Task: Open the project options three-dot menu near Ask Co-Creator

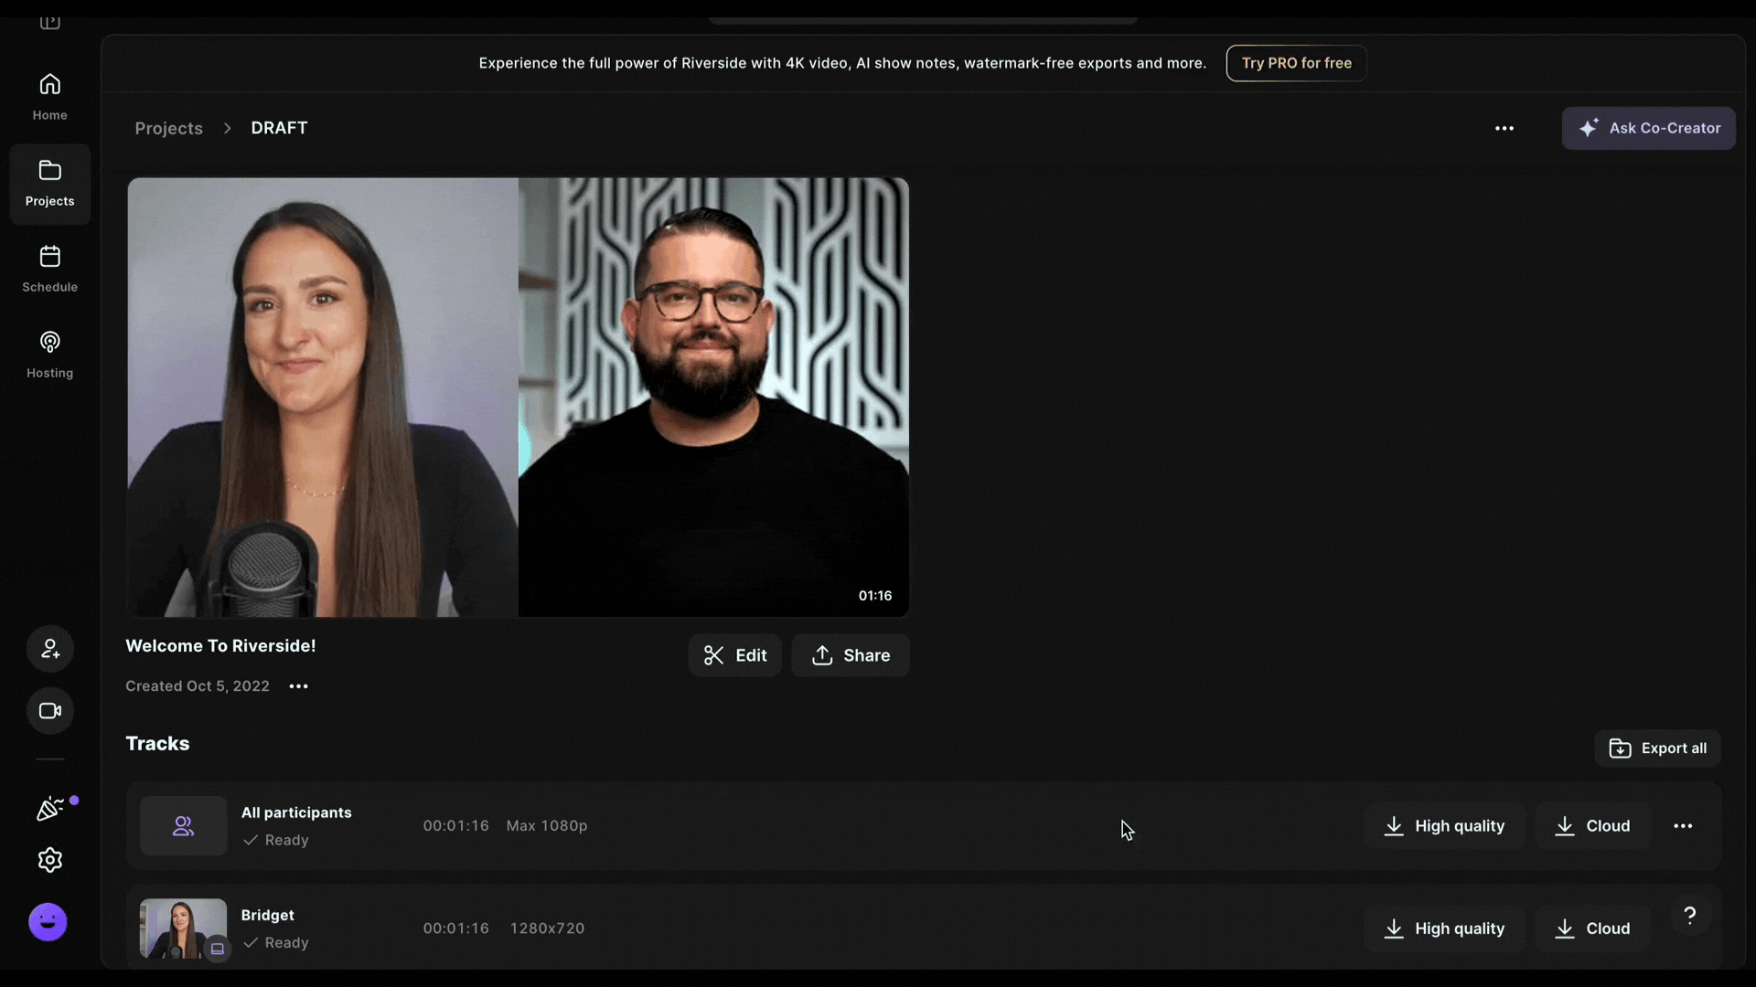Action: tap(1504, 129)
